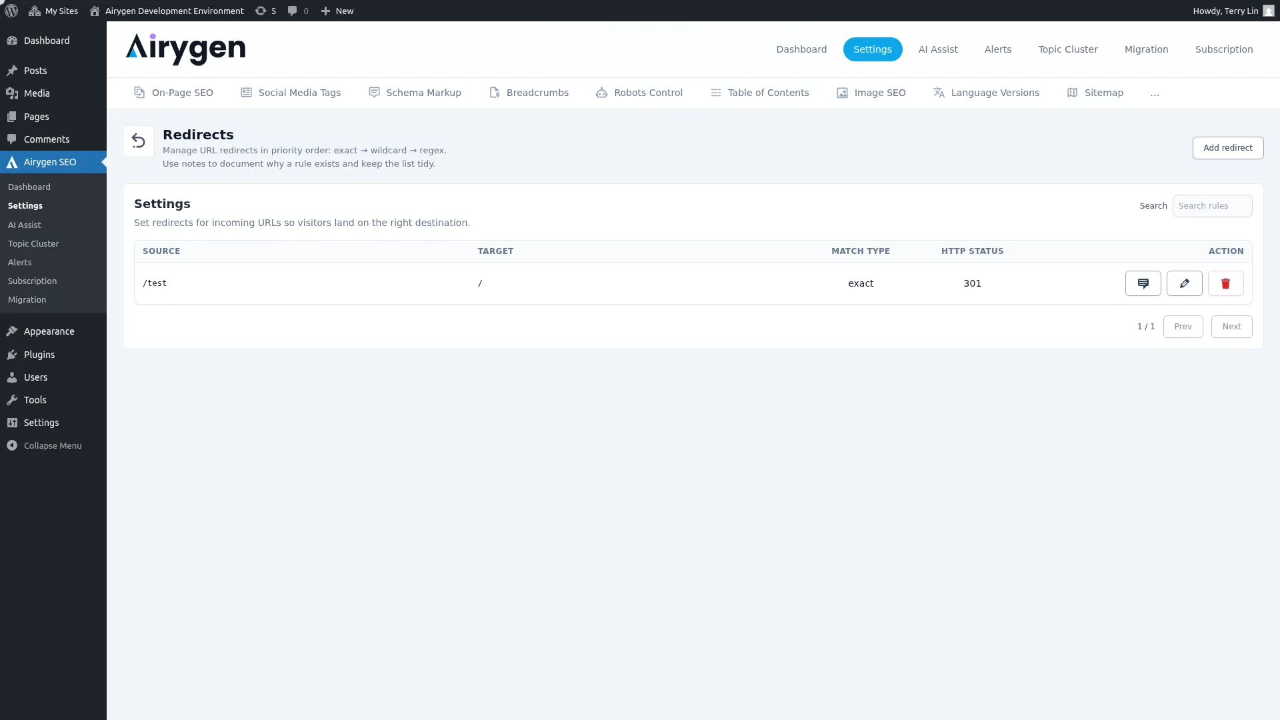Open Airygen SEO sidebar menu
1280x720 pixels.
point(53,162)
